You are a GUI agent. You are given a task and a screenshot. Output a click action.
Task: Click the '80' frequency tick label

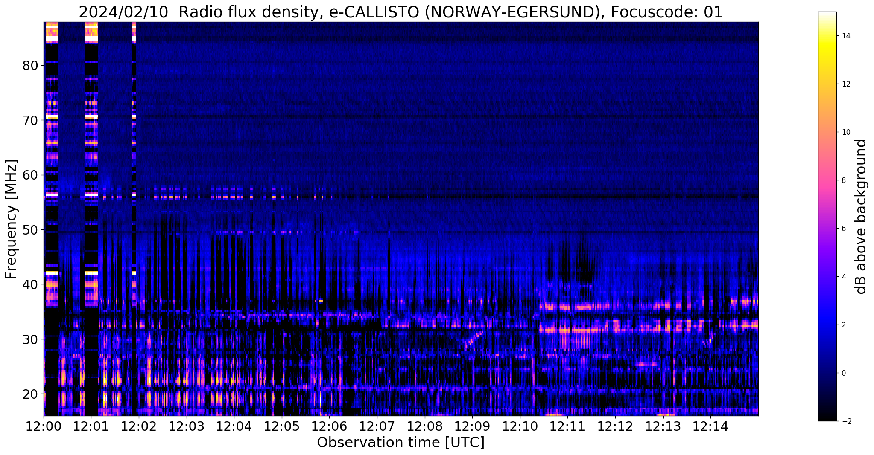pos(30,66)
